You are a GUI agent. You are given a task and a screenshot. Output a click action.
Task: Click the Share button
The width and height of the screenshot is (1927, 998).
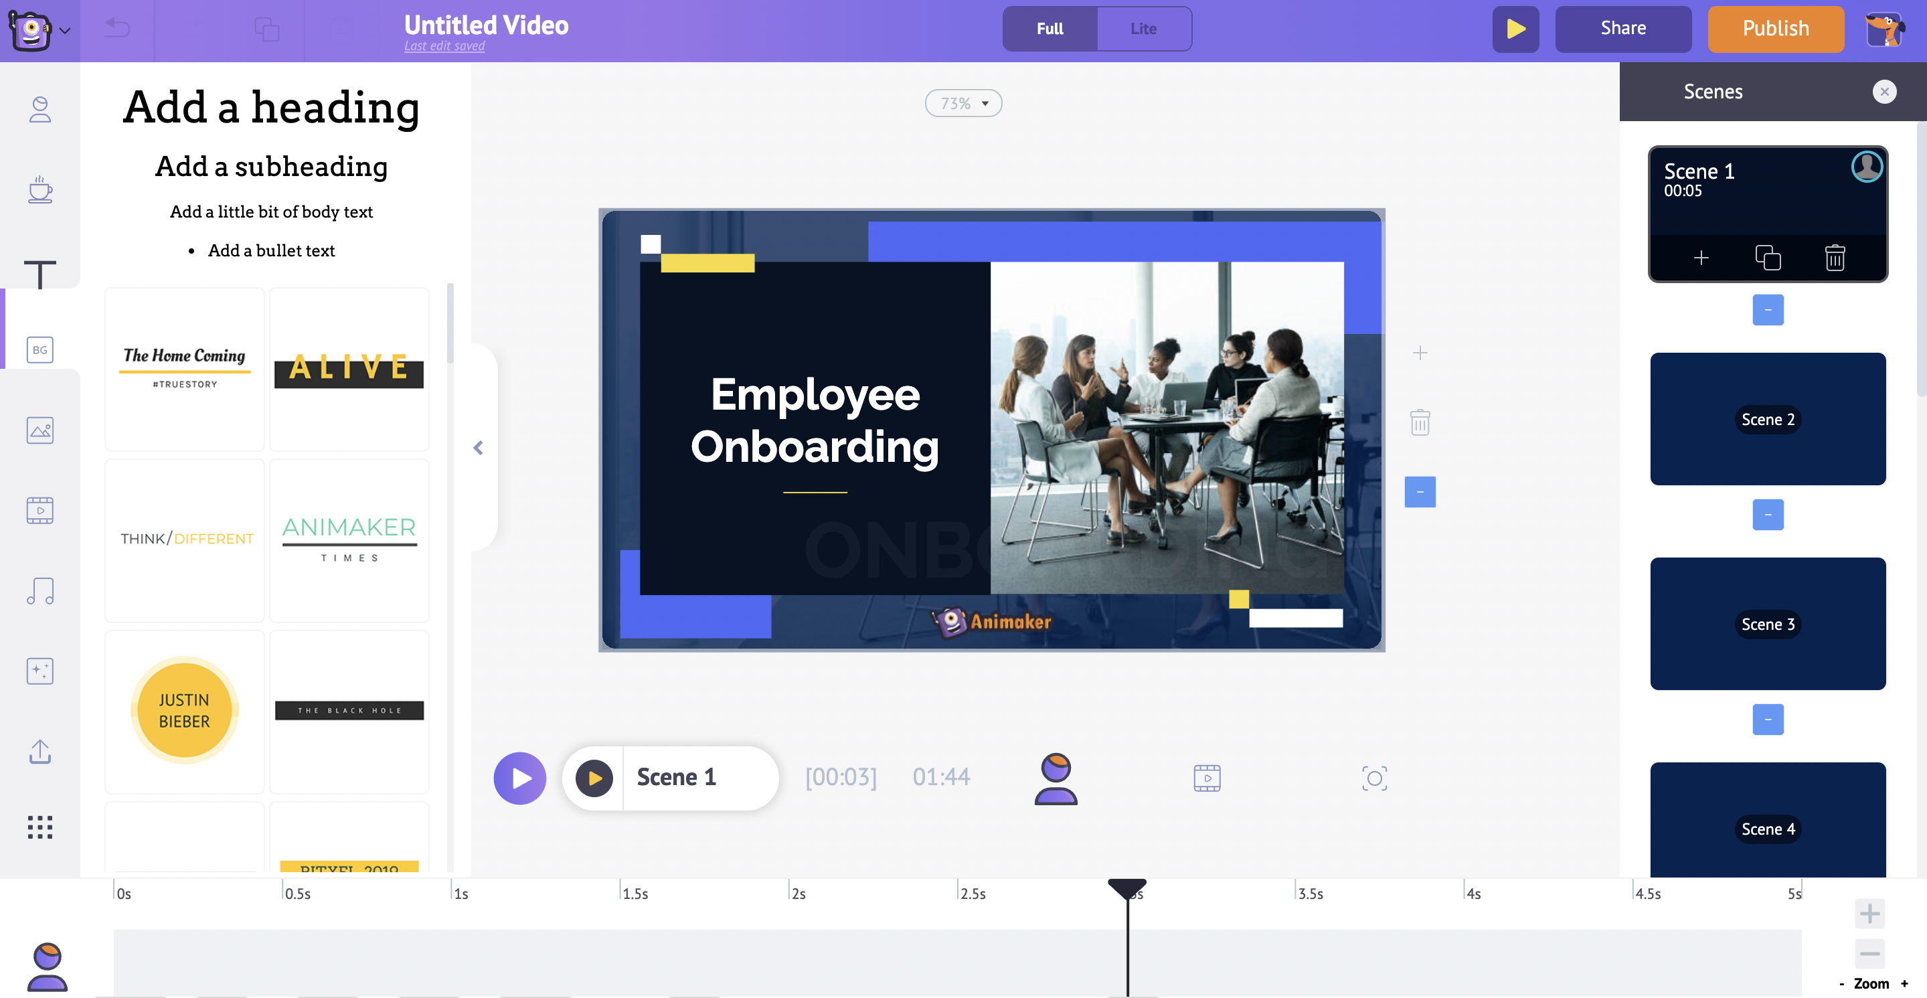tap(1623, 28)
